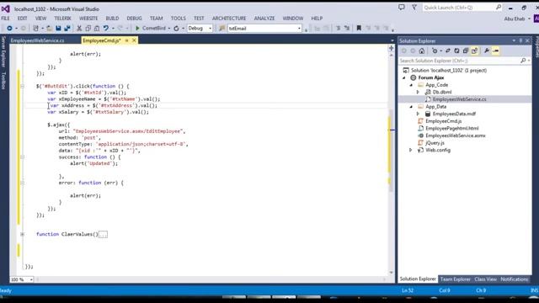Expand the EmployeesData.mdf node
This screenshot has height=303, width=539.
tap(418, 114)
